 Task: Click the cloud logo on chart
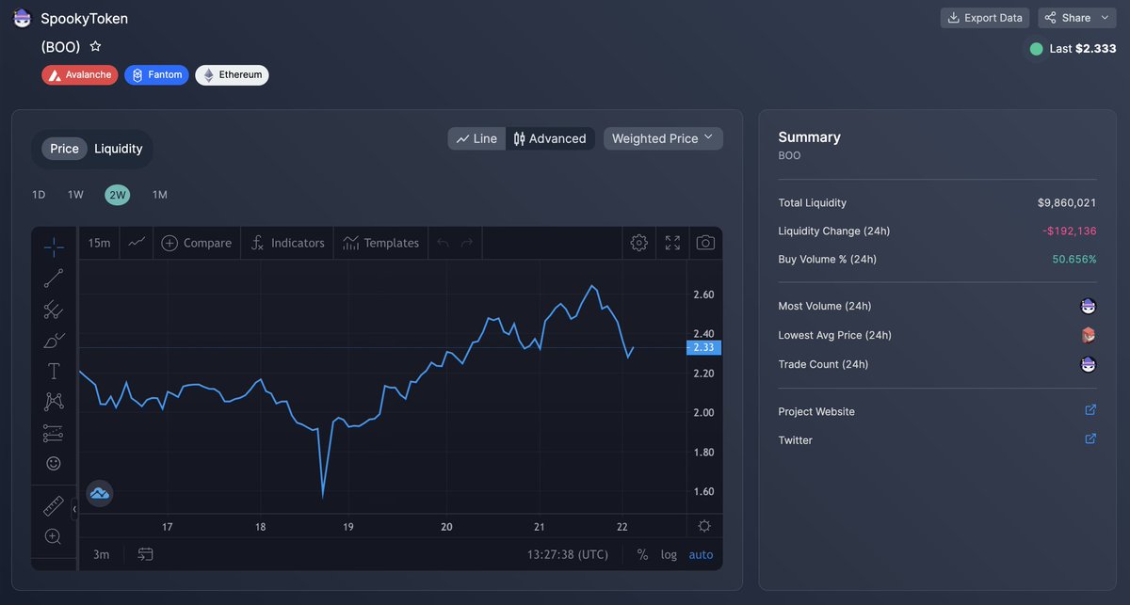click(99, 493)
